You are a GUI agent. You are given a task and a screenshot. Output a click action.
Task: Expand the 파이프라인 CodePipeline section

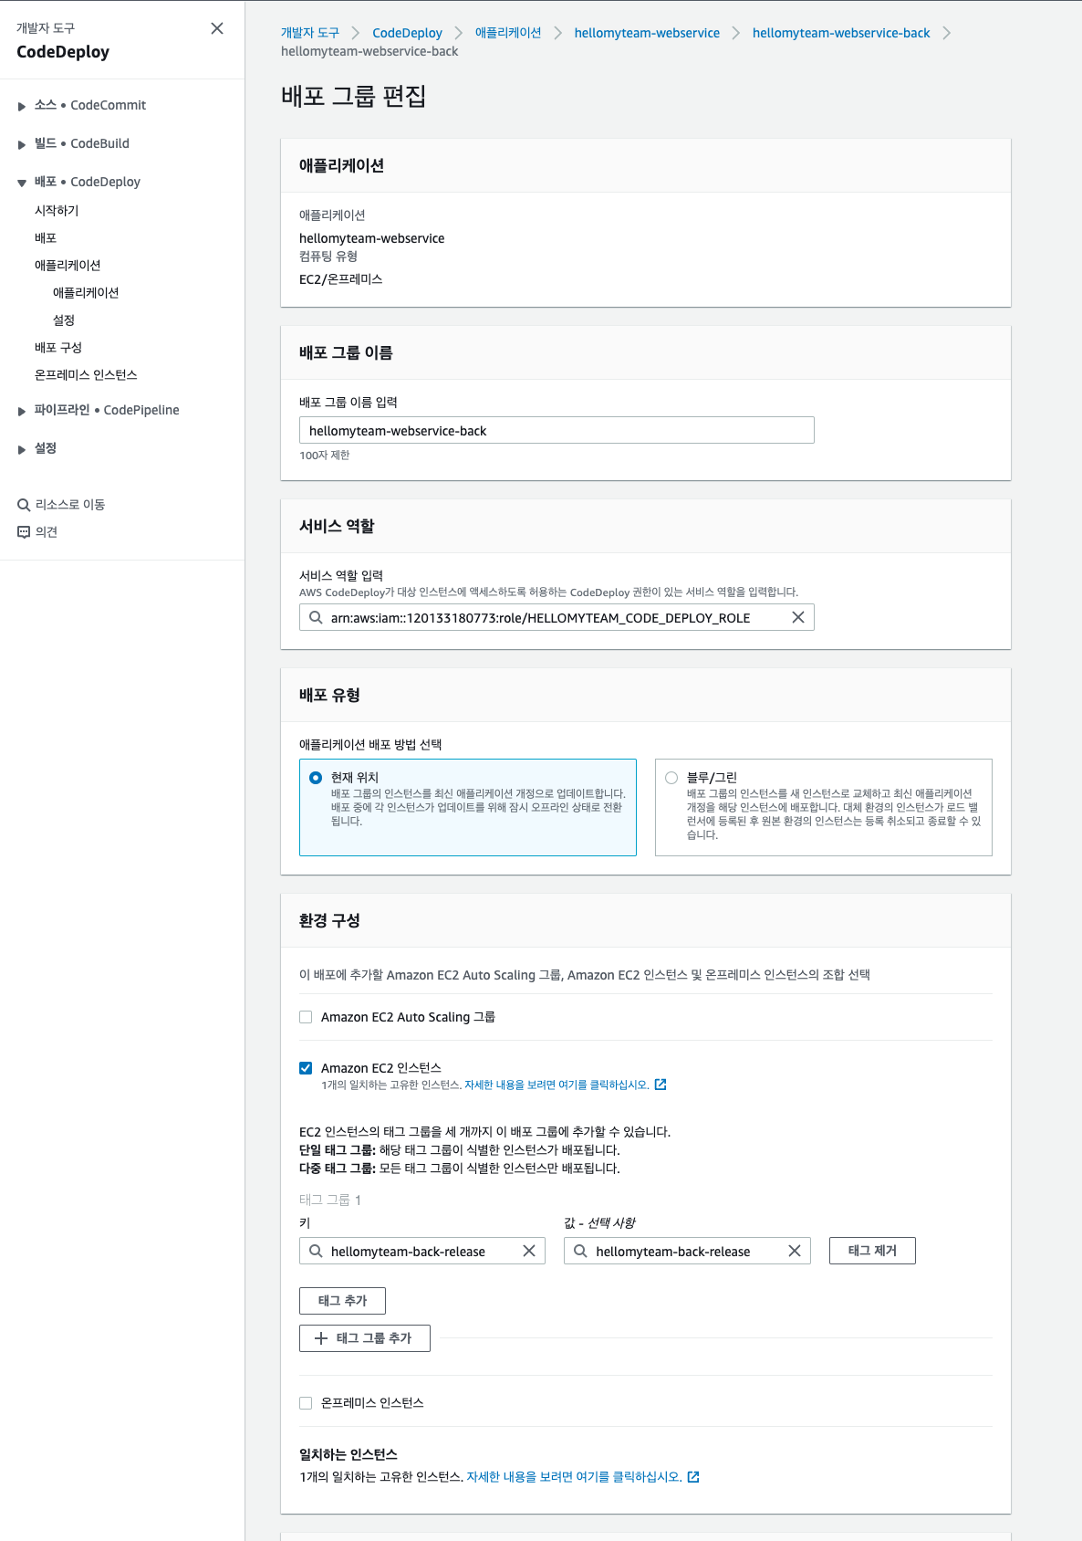[22, 411]
